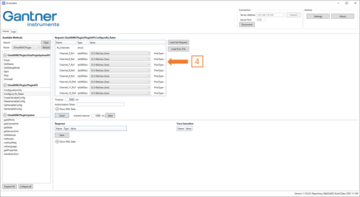Click the GI.monitor app icon in title bar

[x=3, y=3]
